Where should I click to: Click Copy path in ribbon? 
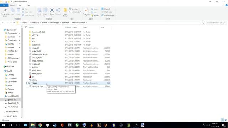pos(27,12)
